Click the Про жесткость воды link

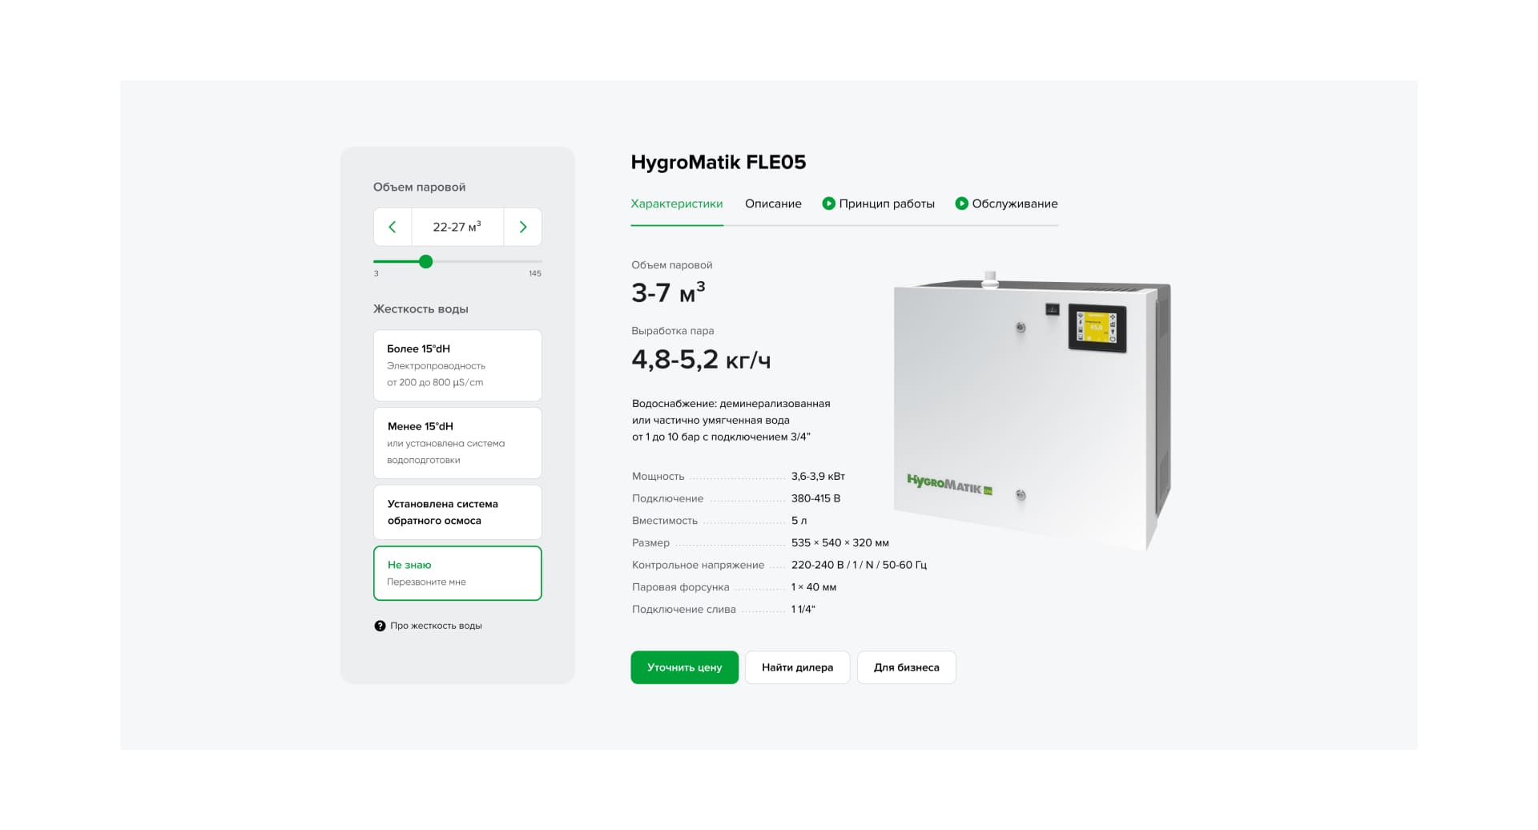tap(435, 625)
